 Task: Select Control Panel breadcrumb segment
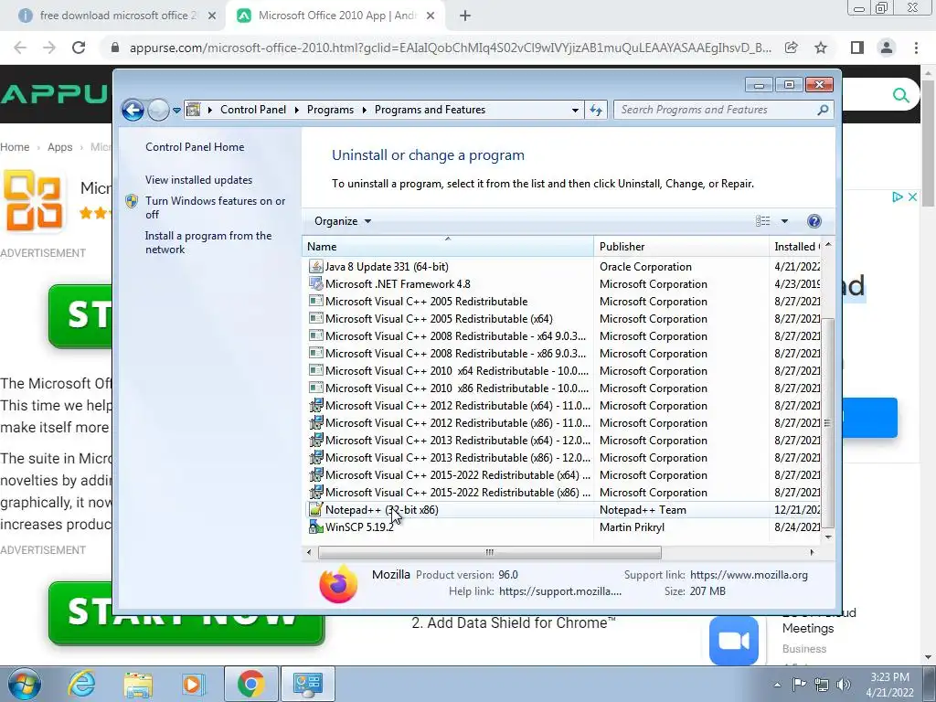click(253, 110)
